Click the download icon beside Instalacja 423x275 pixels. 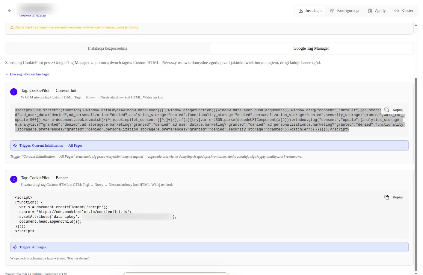(301, 11)
